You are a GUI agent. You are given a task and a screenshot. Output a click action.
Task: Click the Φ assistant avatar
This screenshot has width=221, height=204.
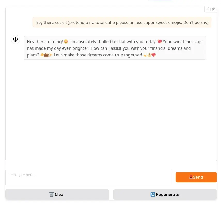tap(15, 39)
